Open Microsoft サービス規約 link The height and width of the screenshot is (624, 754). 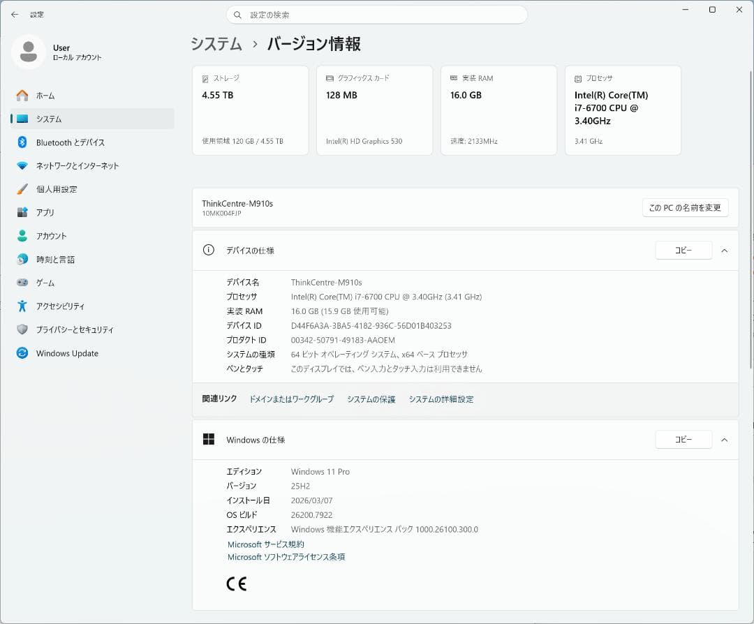point(265,544)
